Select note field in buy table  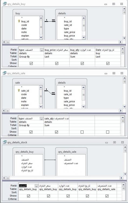point(24,32)
